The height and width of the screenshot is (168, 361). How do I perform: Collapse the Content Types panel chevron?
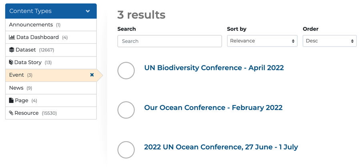(x=88, y=11)
